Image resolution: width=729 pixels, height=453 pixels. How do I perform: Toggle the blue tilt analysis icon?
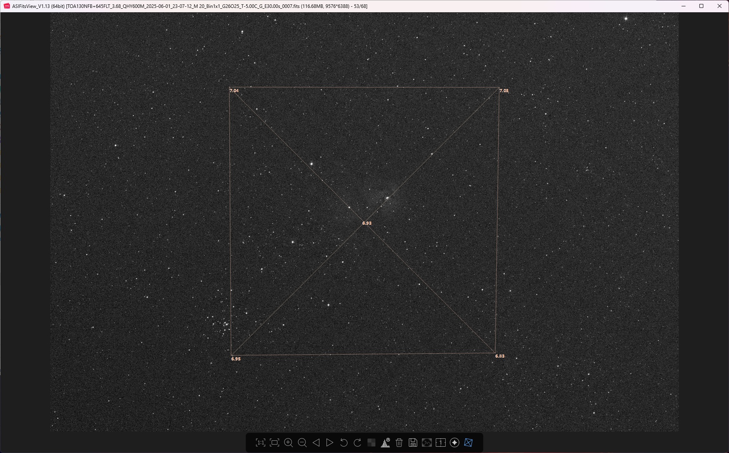(x=468, y=443)
